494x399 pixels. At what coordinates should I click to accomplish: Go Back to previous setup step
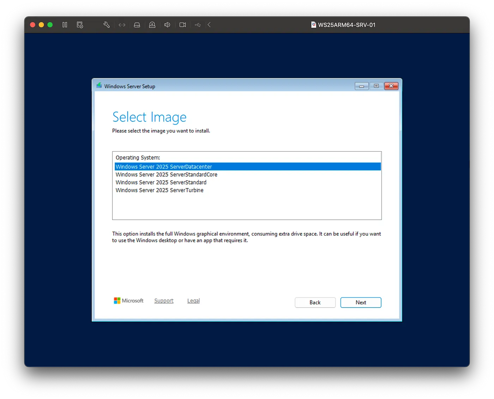tap(315, 302)
